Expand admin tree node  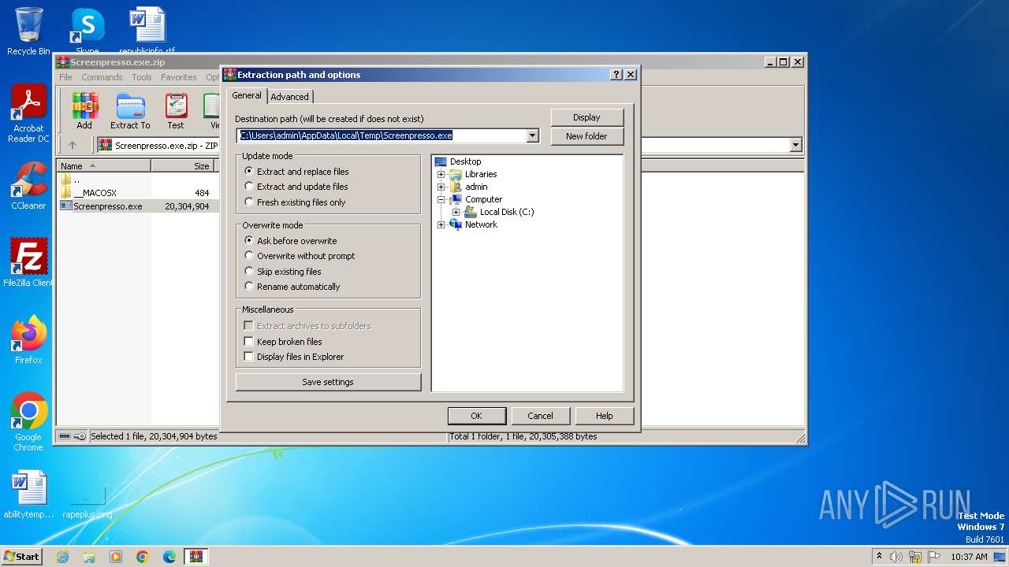[x=441, y=187]
